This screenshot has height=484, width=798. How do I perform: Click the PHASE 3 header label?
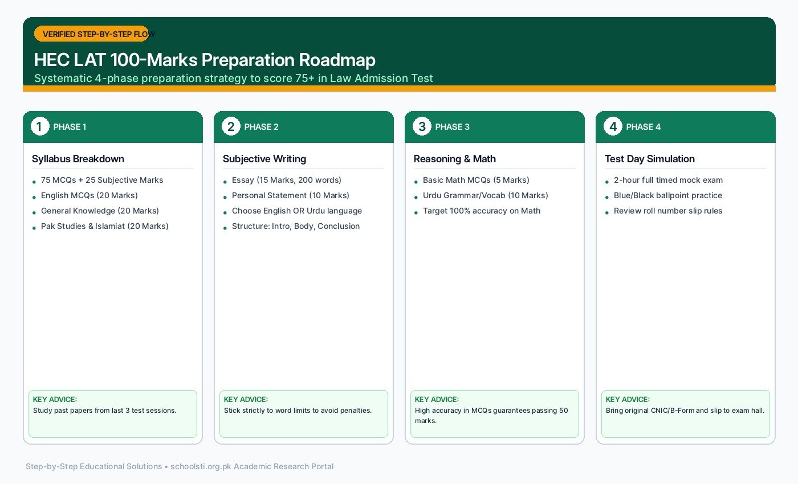(x=452, y=127)
